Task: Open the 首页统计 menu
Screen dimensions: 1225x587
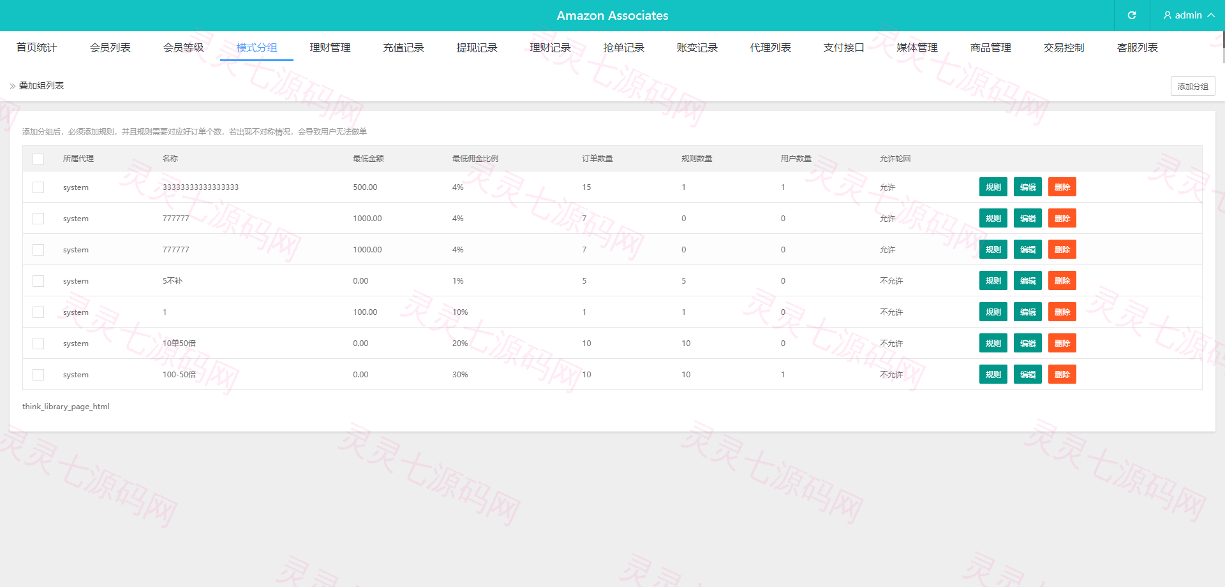Action: tap(36, 47)
